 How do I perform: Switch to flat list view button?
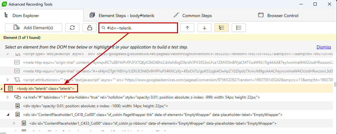point(239,28)
